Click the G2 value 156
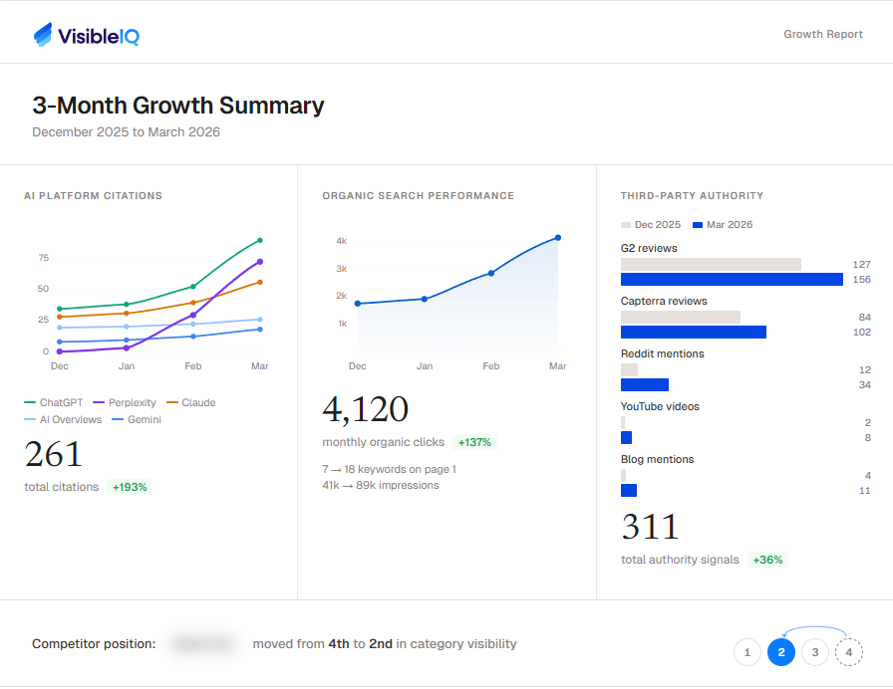This screenshot has height=689, width=893. click(x=862, y=280)
